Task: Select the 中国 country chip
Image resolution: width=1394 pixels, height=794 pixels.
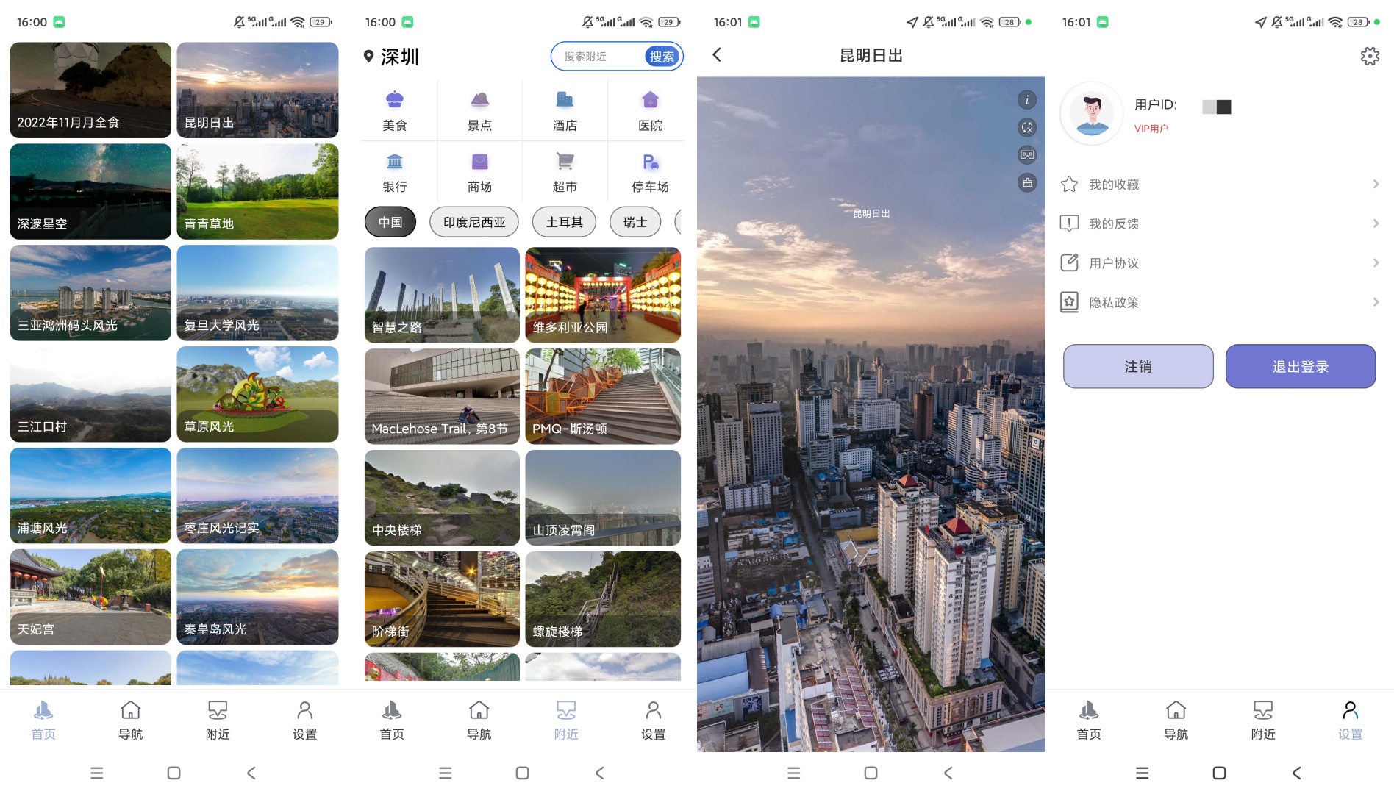Action: [x=390, y=222]
